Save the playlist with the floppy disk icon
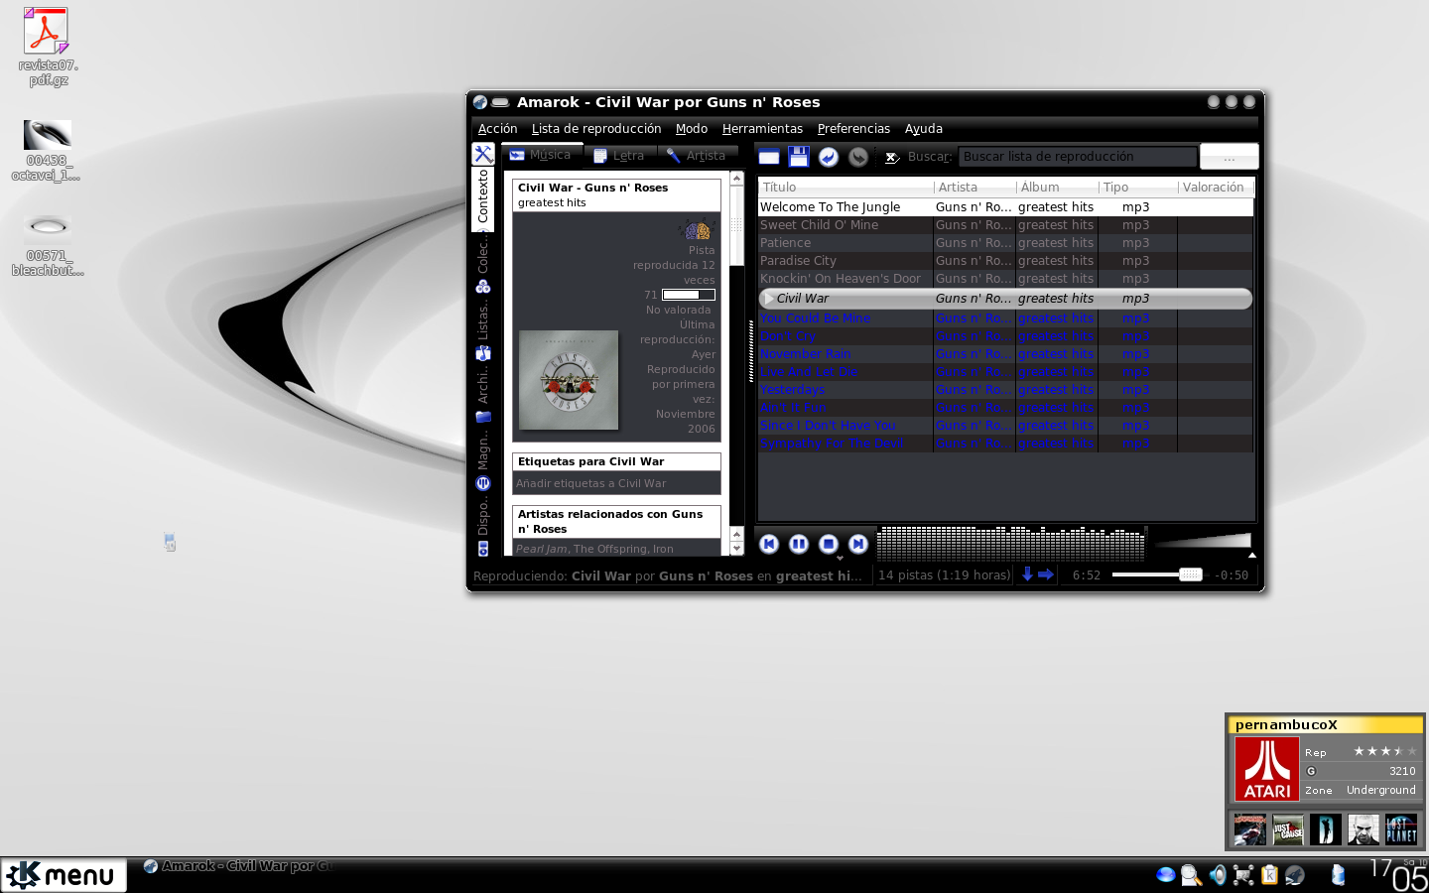The width and height of the screenshot is (1429, 893). click(x=799, y=157)
